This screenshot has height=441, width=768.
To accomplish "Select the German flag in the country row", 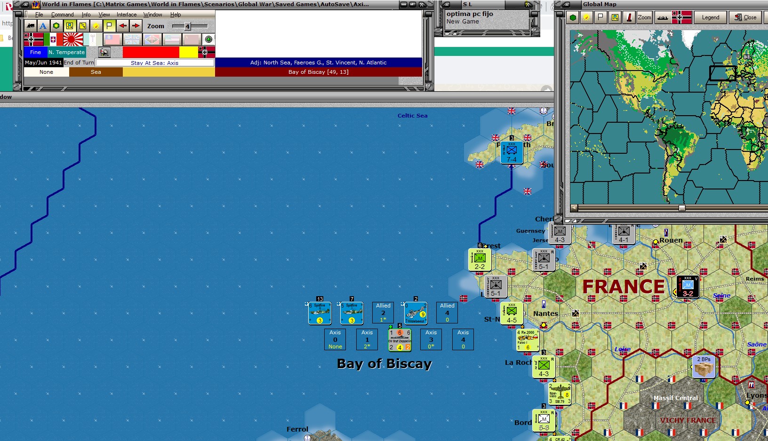I will click(x=34, y=39).
